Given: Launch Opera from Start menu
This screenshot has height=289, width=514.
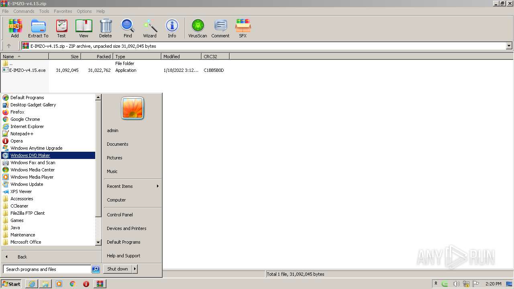Looking at the screenshot, I should [48, 141].
